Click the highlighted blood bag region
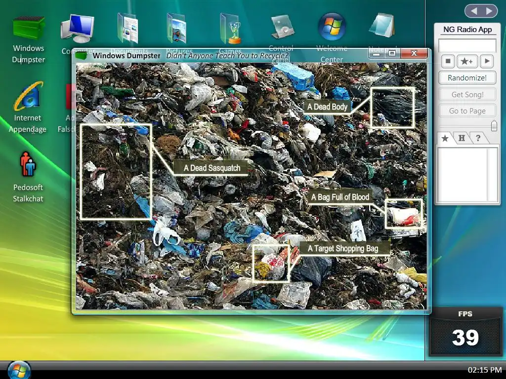 coord(404,214)
